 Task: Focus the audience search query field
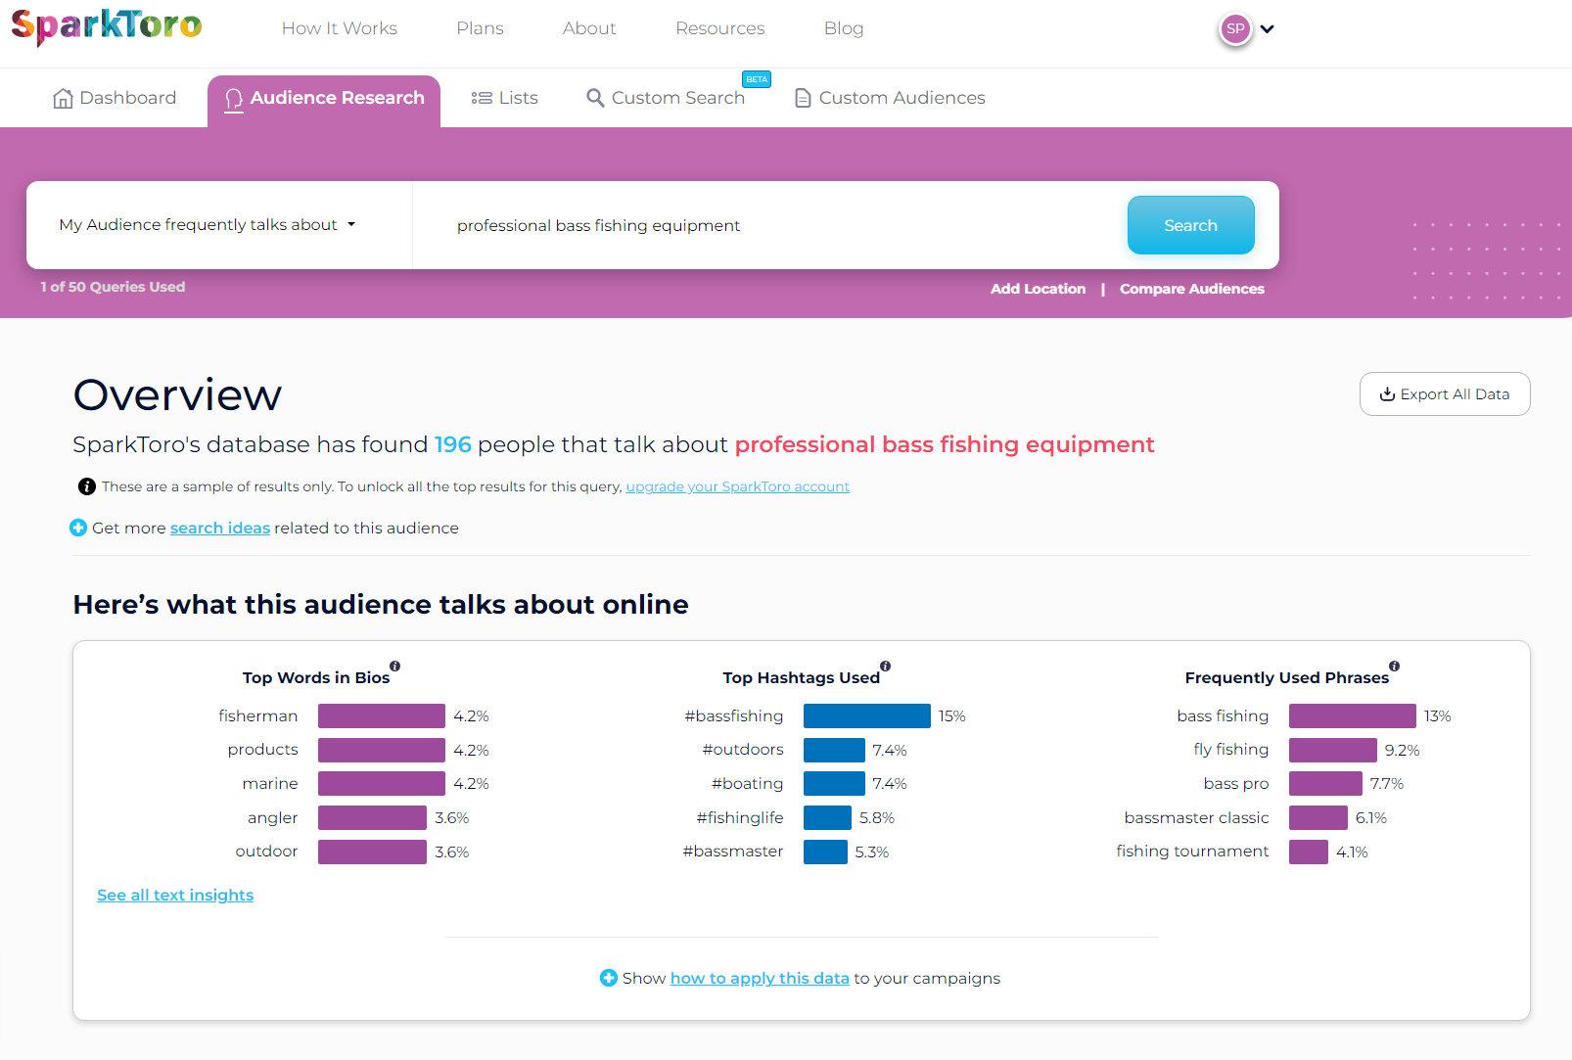770,225
